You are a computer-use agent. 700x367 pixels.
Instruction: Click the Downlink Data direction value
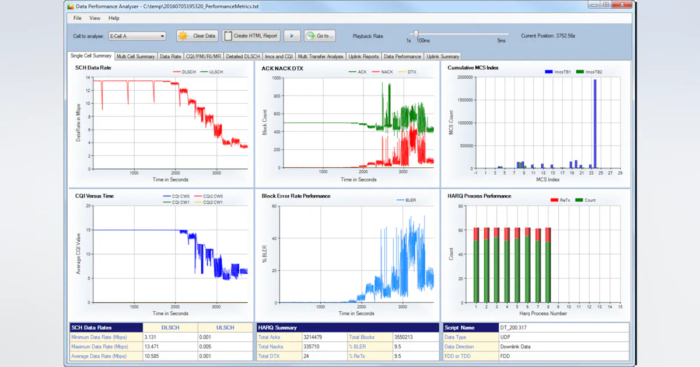(563, 347)
